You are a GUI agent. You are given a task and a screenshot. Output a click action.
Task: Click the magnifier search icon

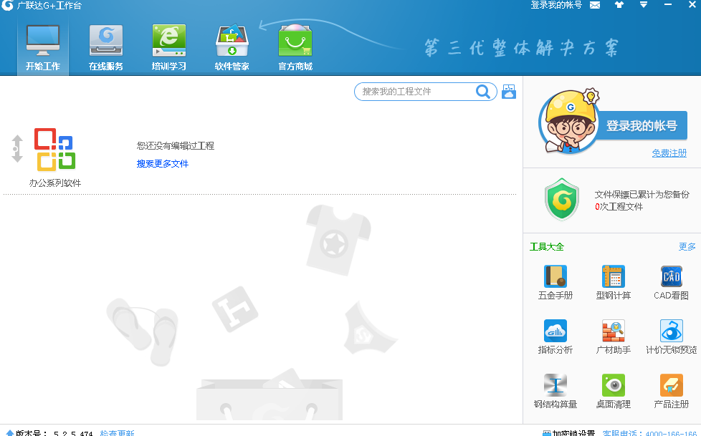483,92
